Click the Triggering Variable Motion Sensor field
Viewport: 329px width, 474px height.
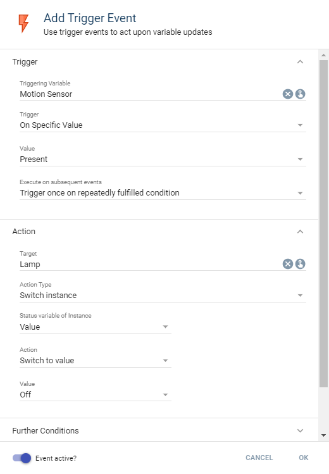click(149, 94)
